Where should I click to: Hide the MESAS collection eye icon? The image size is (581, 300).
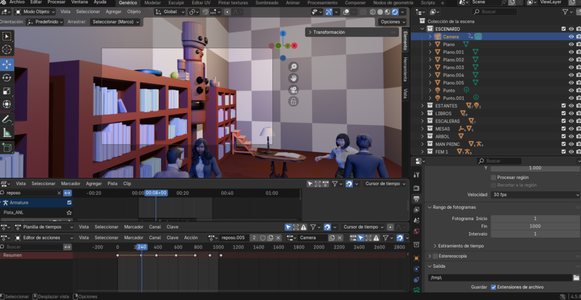click(x=571, y=128)
